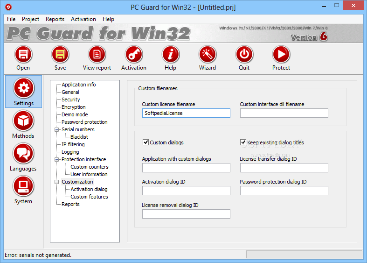Open the File menu
This screenshot has width=367, height=263.
point(11,19)
